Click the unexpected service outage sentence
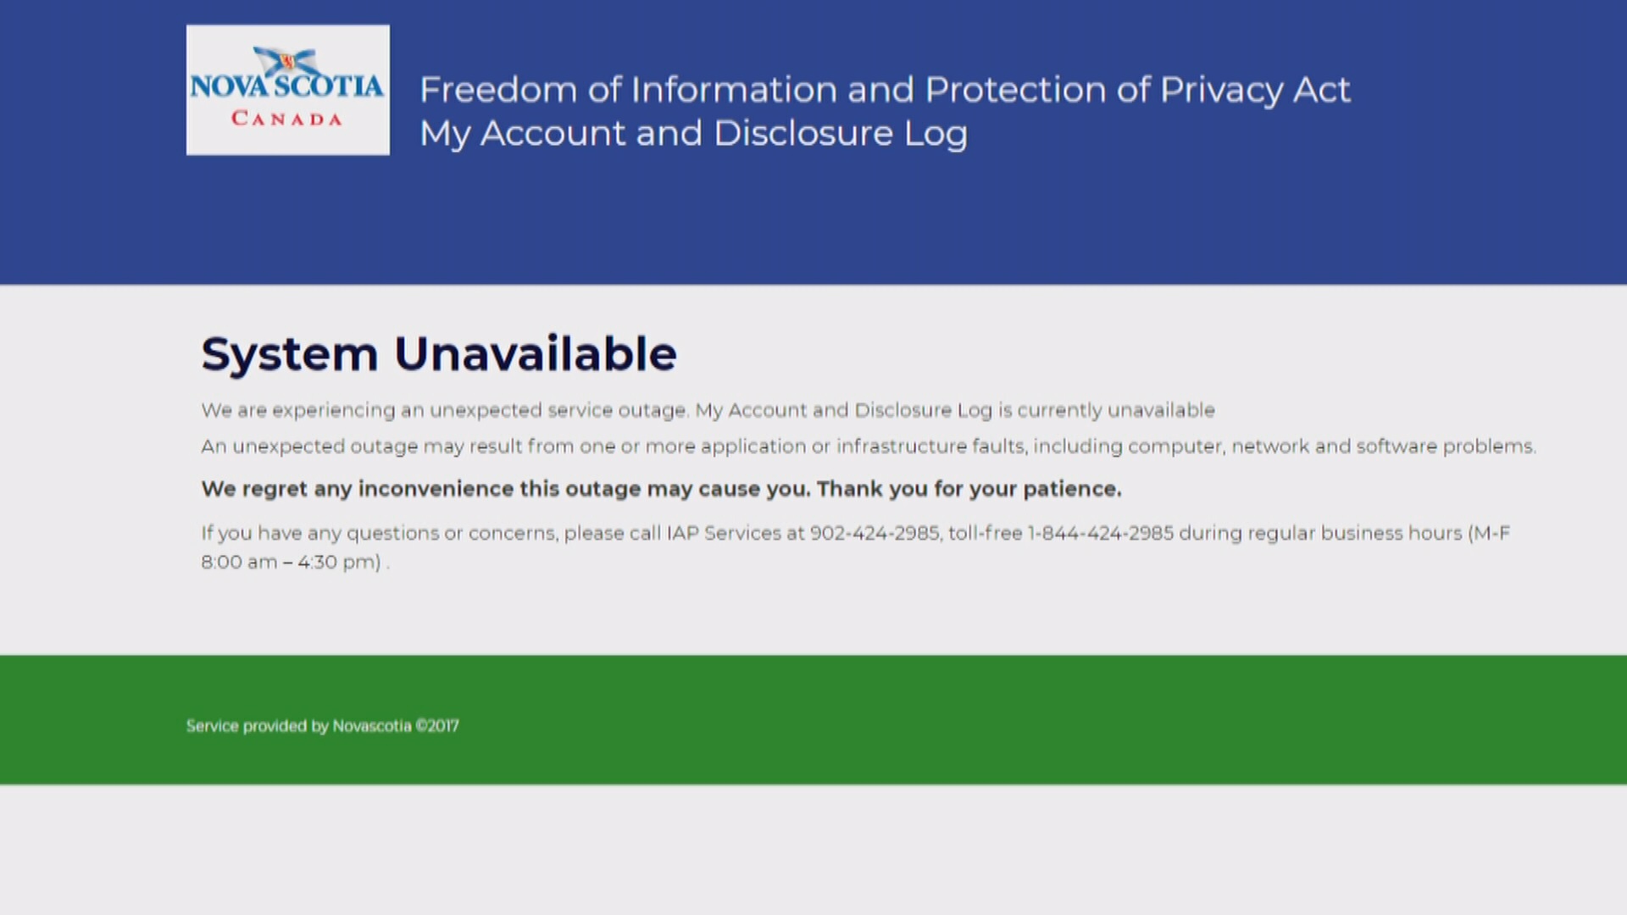The width and height of the screenshot is (1627, 915). [x=444, y=411]
